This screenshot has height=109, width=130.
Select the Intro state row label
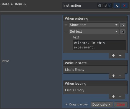tap(6, 61)
